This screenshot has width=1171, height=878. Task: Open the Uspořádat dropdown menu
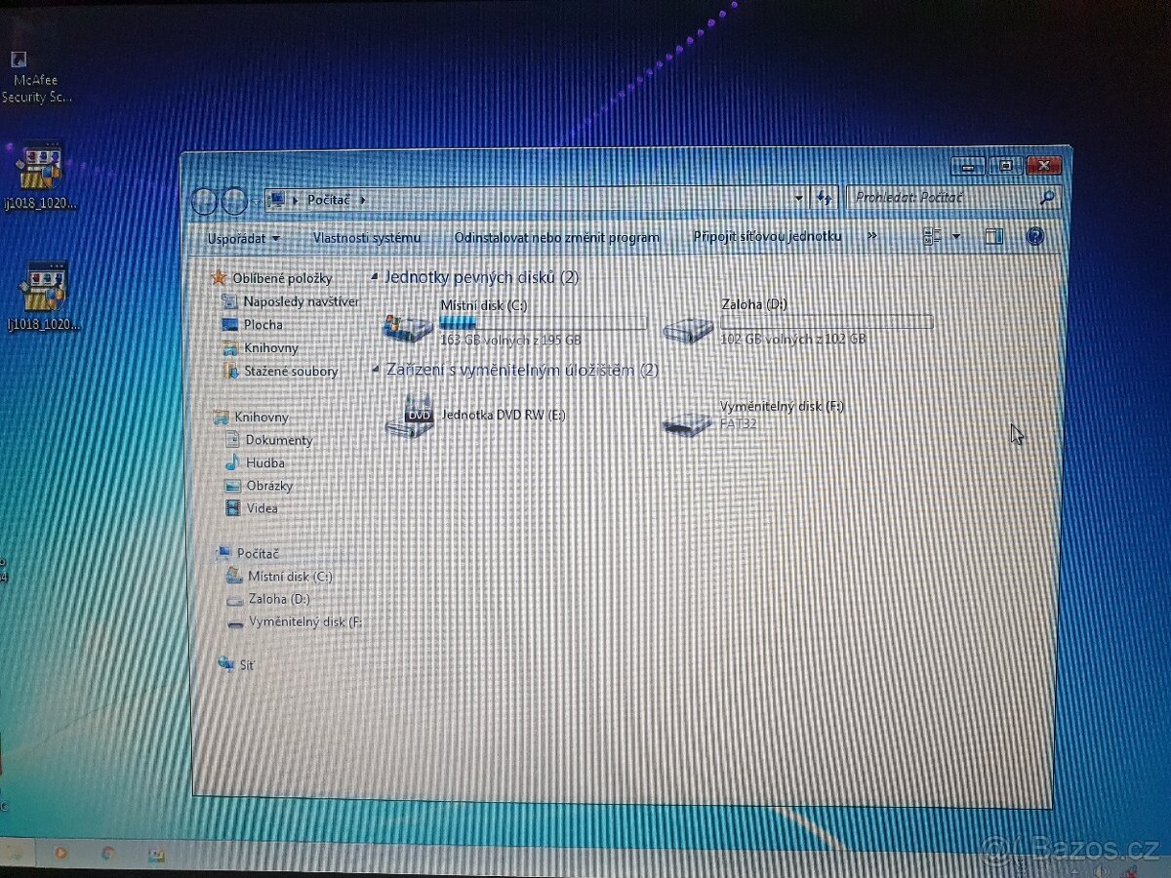click(241, 238)
